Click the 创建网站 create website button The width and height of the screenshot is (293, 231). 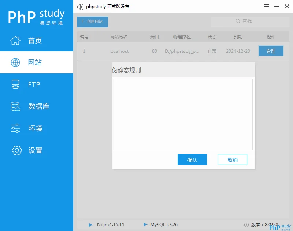[x=92, y=22]
